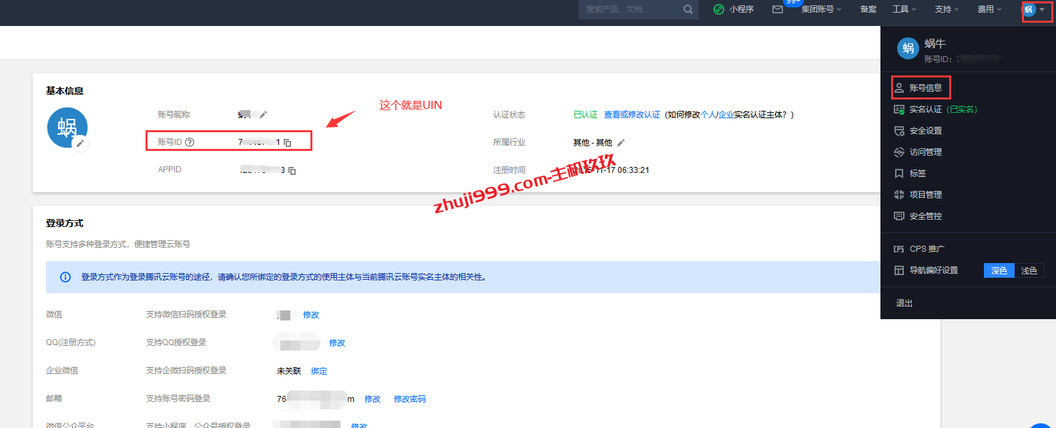This screenshot has height=428, width=1056.
Task: Click 蜗牛 username in dropdown panel
Action: click(935, 43)
